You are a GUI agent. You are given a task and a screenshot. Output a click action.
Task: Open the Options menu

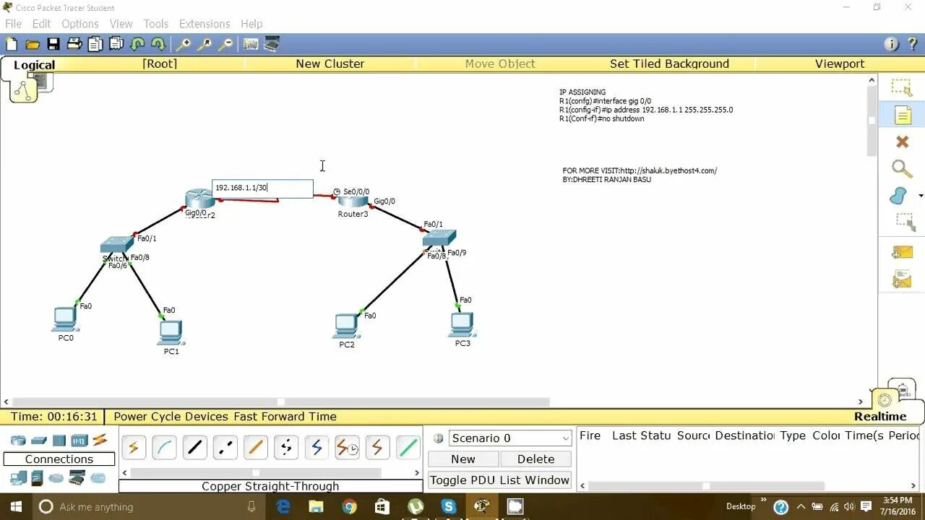point(79,24)
